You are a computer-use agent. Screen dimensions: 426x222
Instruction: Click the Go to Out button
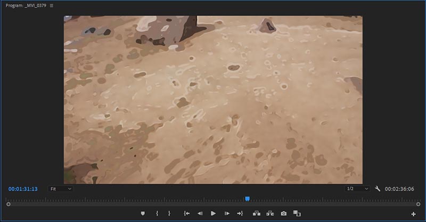[240, 213]
